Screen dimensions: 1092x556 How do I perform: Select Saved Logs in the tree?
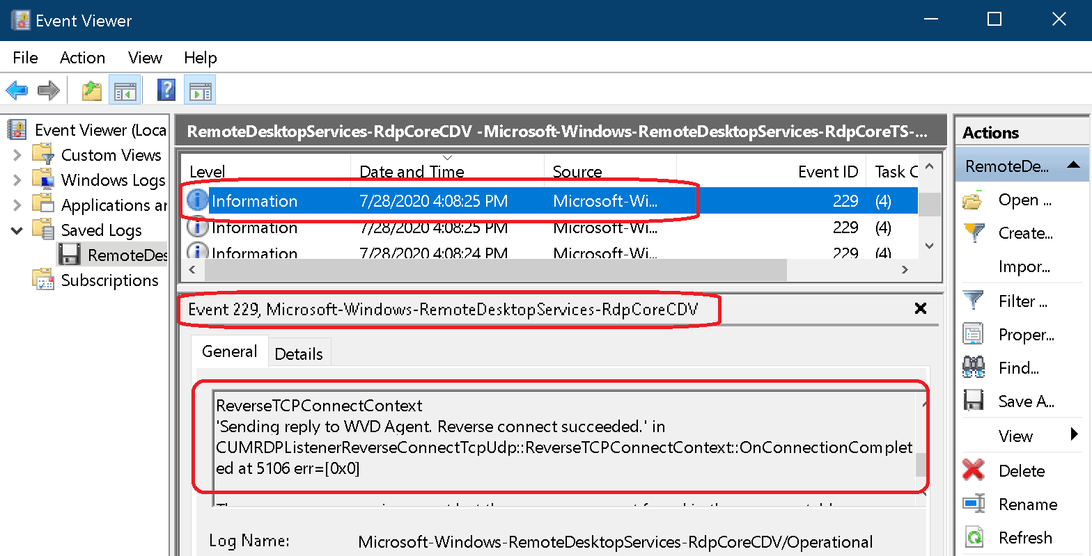(x=101, y=230)
